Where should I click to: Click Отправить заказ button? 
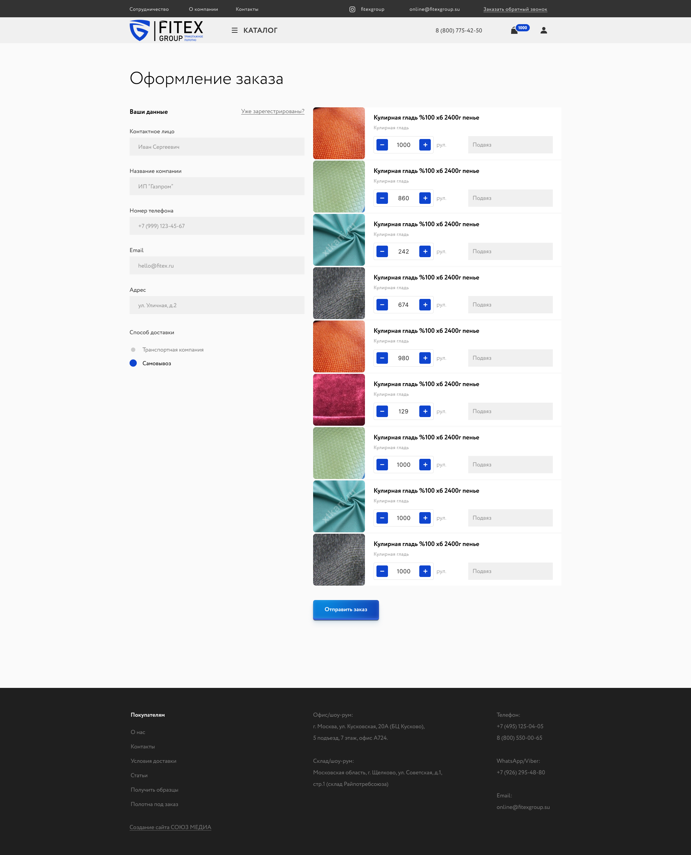click(x=345, y=609)
